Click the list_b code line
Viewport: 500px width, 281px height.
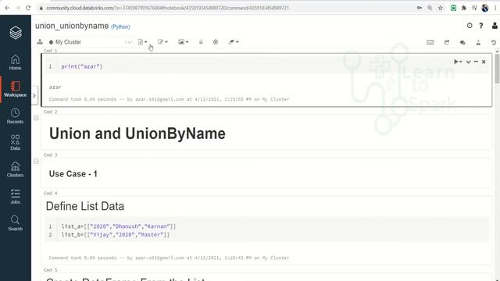115,235
